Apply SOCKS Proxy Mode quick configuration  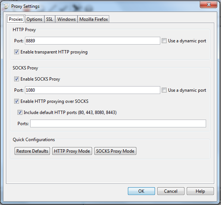point(115,151)
